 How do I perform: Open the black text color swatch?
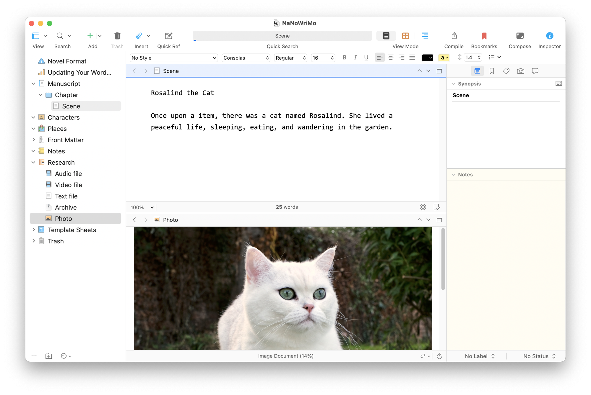click(427, 58)
